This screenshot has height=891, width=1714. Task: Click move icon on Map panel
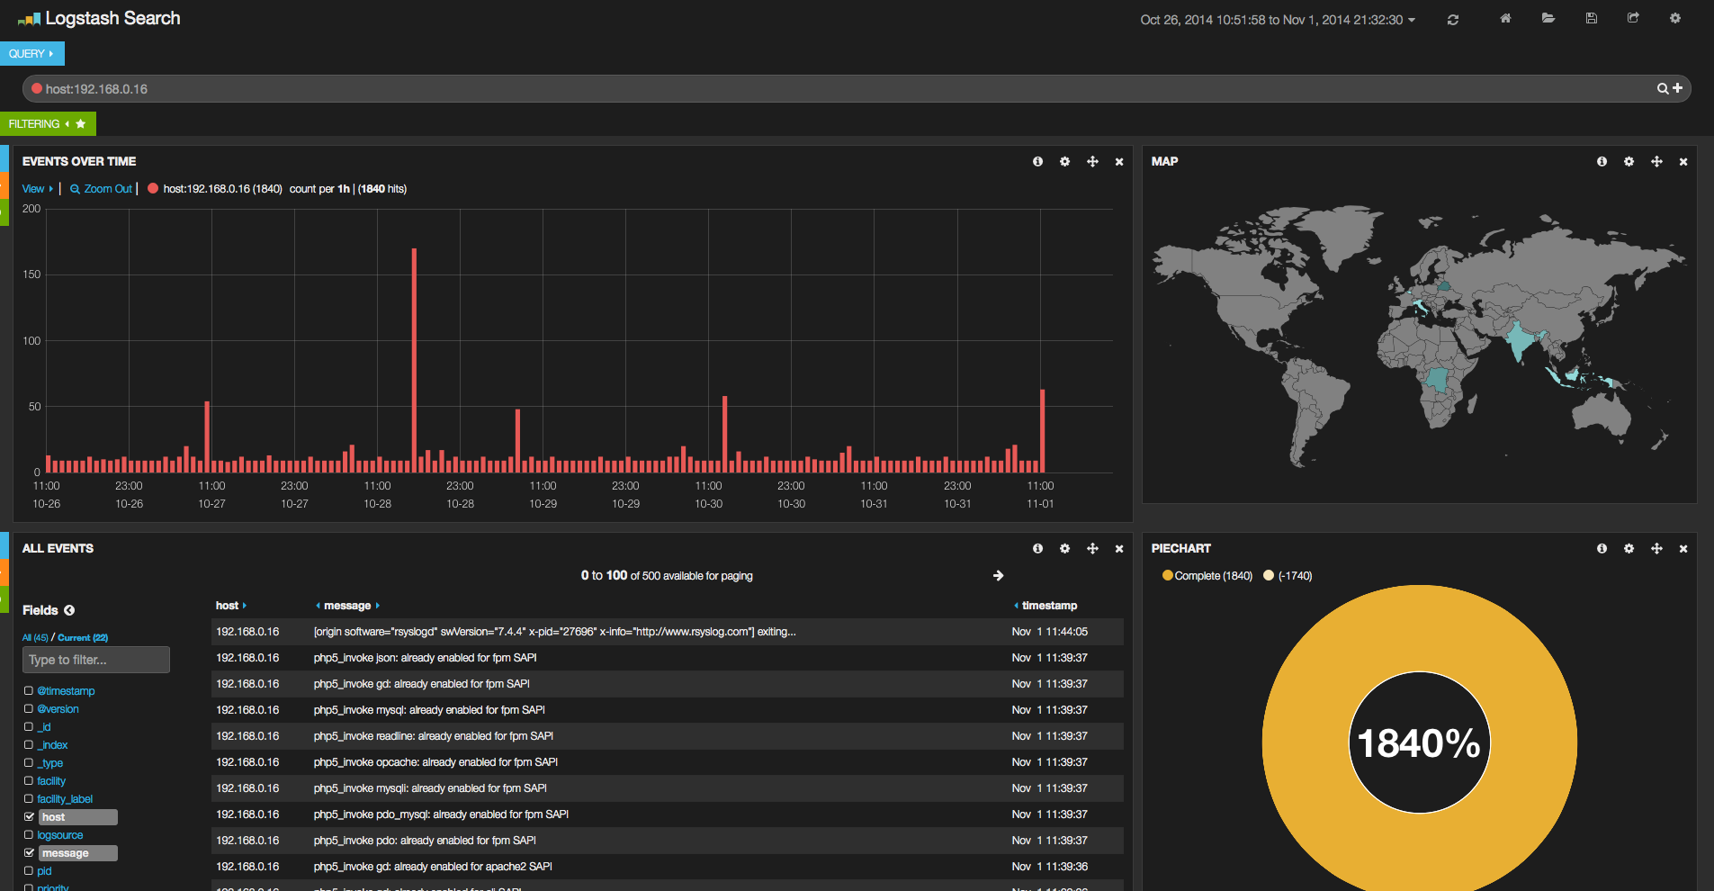pos(1656,162)
